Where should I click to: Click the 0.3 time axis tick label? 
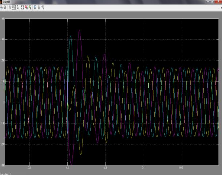click(68, 168)
